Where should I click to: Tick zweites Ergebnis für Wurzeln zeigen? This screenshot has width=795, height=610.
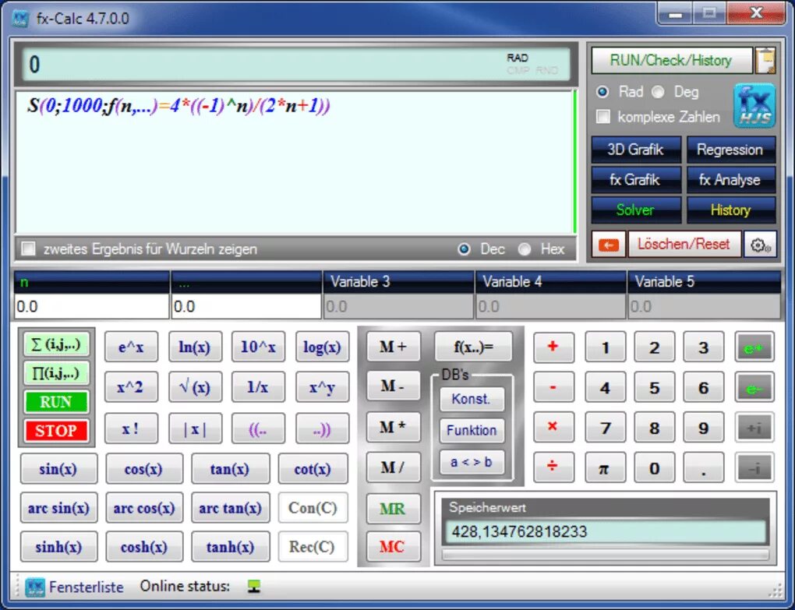point(28,249)
